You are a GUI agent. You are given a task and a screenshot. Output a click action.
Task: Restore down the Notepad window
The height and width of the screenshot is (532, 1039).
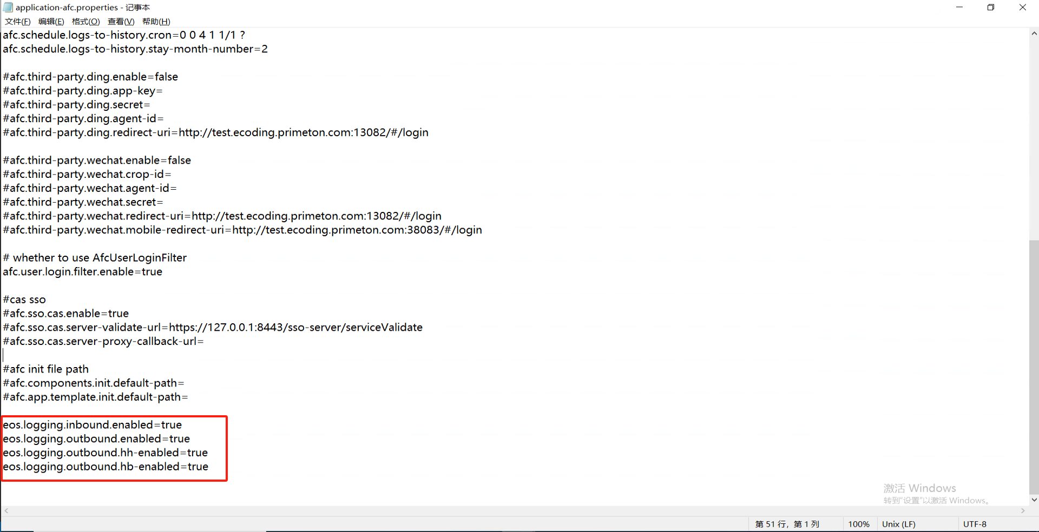(991, 8)
